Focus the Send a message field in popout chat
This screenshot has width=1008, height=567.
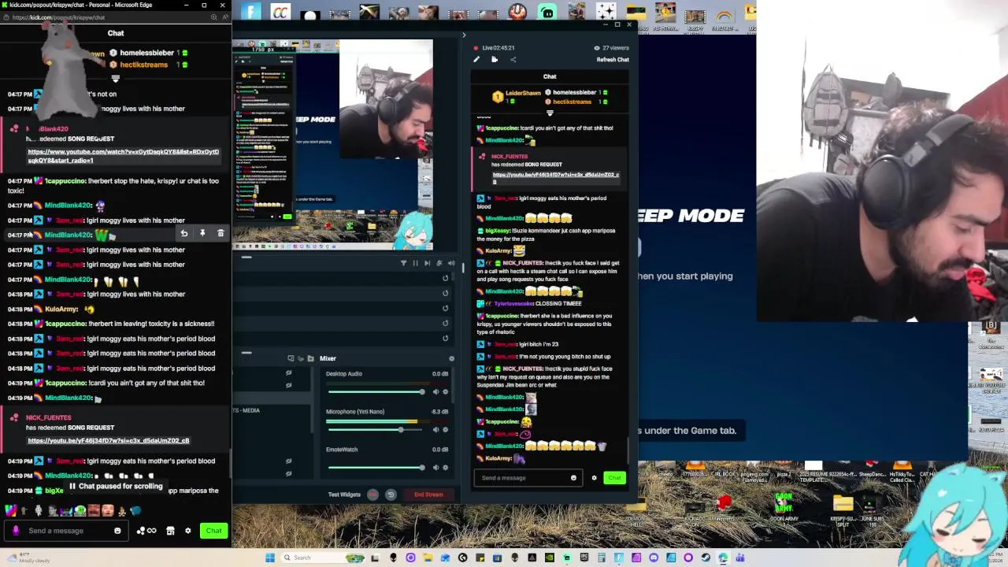[67, 531]
